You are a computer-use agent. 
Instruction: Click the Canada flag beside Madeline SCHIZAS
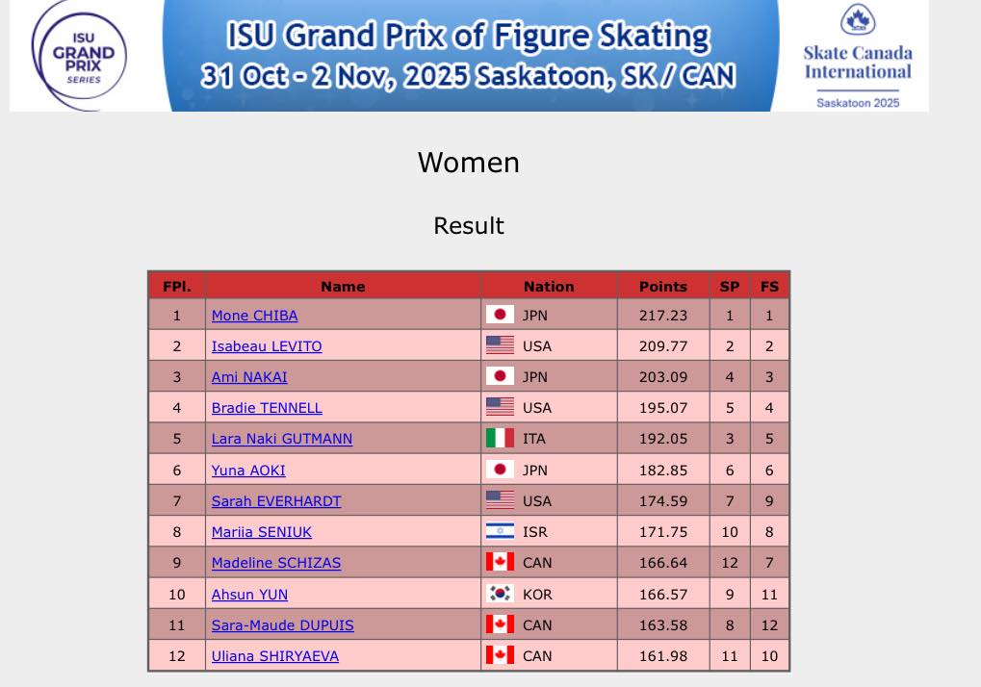tap(500, 562)
